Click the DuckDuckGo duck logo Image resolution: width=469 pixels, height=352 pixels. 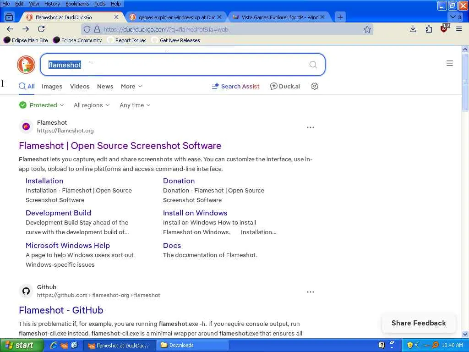click(26, 64)
